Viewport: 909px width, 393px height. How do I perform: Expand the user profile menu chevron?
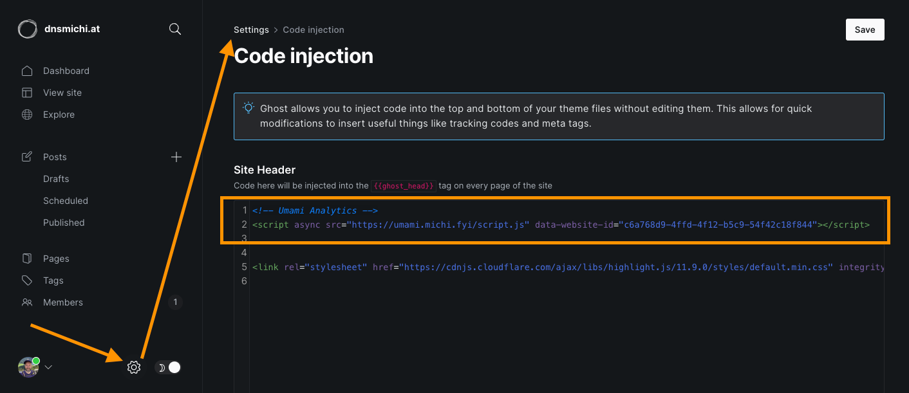point(48,367)
